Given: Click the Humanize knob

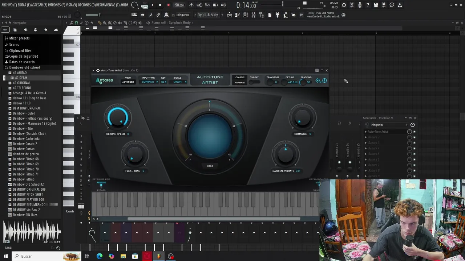Looking at the screenshot, I should point(302,117).
